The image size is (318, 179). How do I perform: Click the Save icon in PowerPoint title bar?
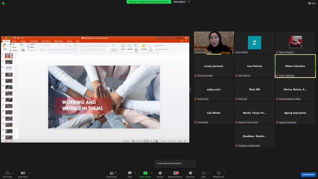pyautogui.click(x=18, y=38)
